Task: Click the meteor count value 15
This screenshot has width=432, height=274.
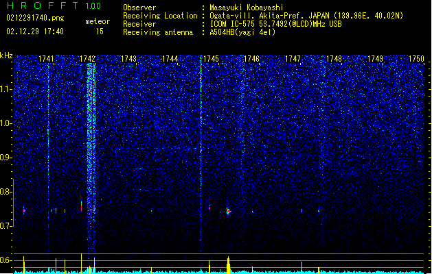Action: (100, 32)
